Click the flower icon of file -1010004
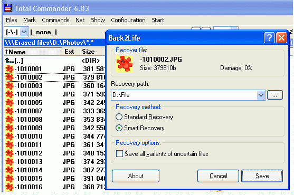This screenshot has width=294, height=195. (x=9, y=94)
